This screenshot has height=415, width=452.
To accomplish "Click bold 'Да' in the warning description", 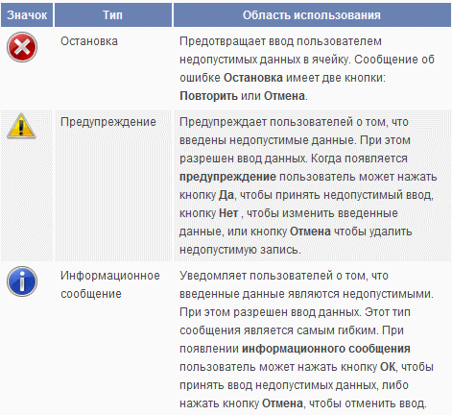I will pos(226,195).
